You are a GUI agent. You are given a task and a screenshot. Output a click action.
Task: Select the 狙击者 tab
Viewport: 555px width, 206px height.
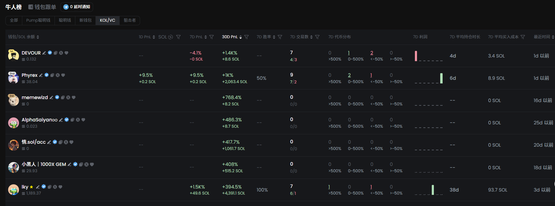pos(130,20)
